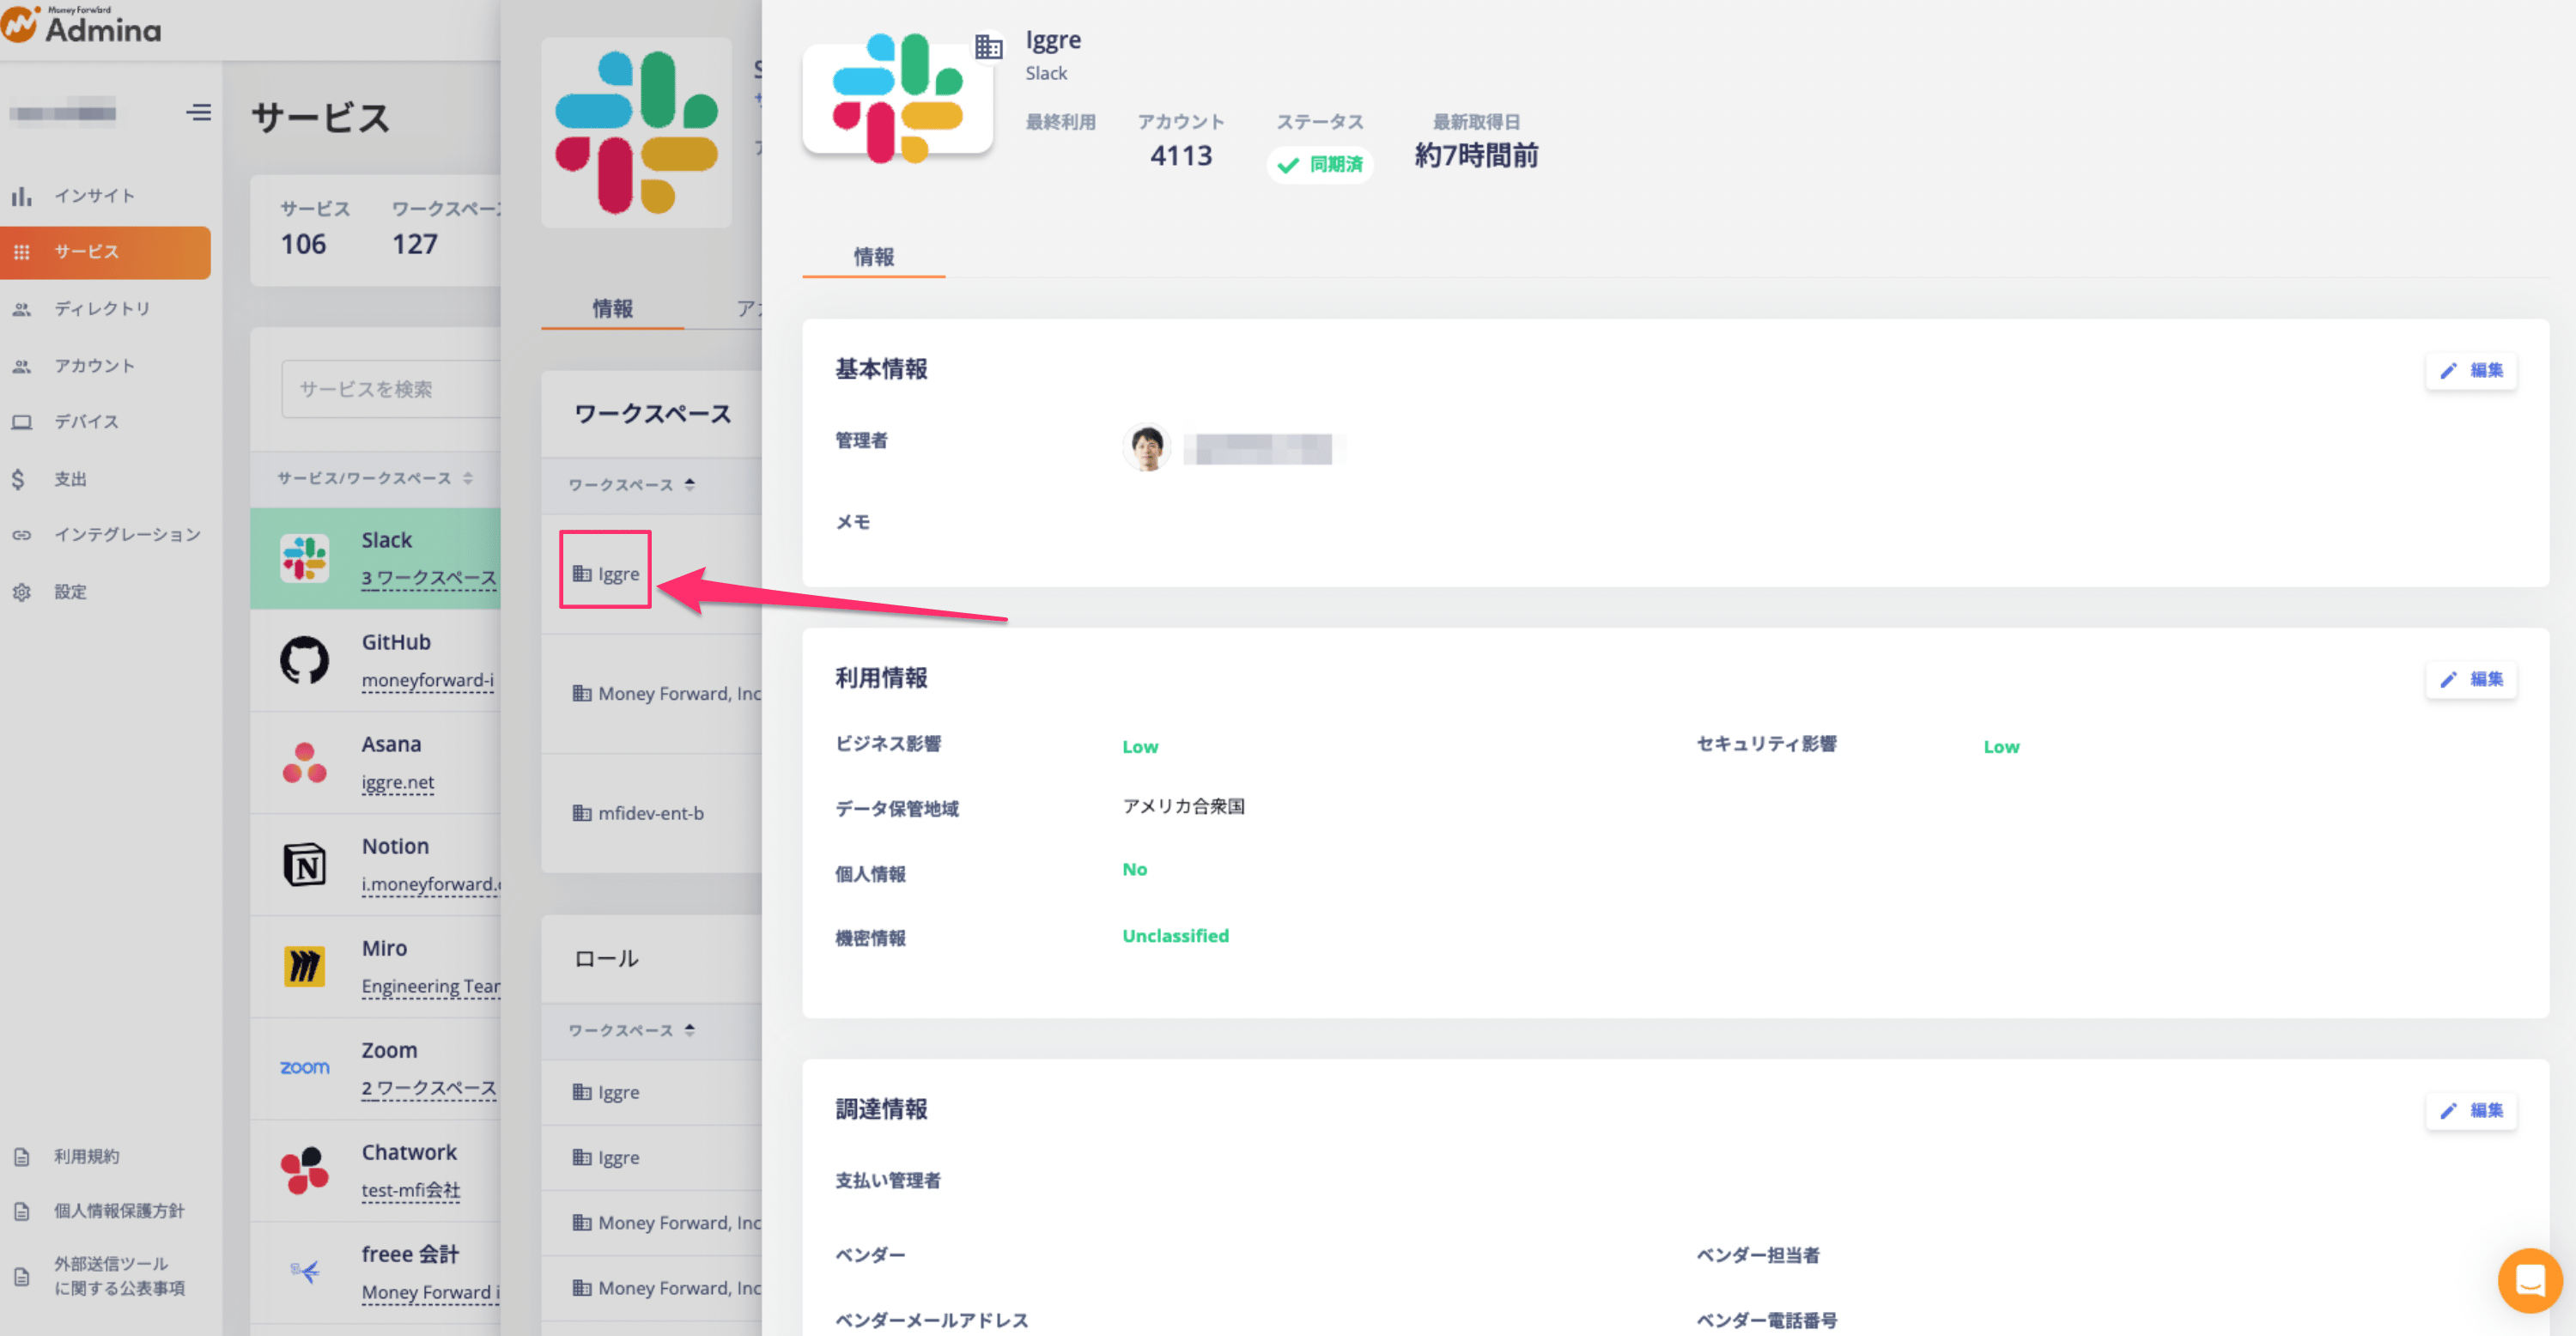Select サービス in the sidebar
Viewport: 2576px width, 1336px height.
[x=105, y=252]
